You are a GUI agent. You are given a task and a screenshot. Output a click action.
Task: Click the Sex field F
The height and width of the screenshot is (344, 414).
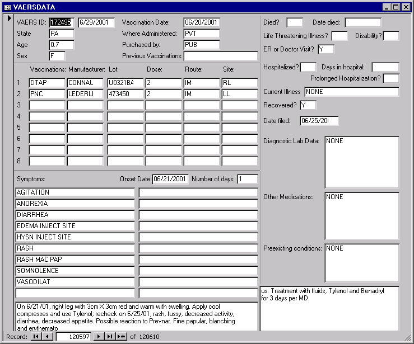[x=57, y=56]
